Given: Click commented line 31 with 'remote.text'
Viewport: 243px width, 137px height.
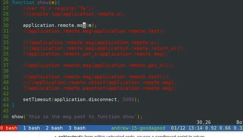Looking at the screenshot, I should click(94, 31).
